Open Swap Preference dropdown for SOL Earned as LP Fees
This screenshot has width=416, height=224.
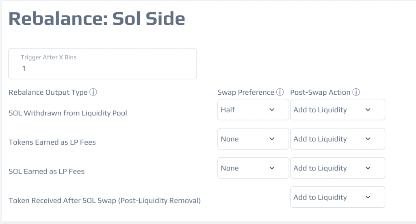tap(253, 168)
